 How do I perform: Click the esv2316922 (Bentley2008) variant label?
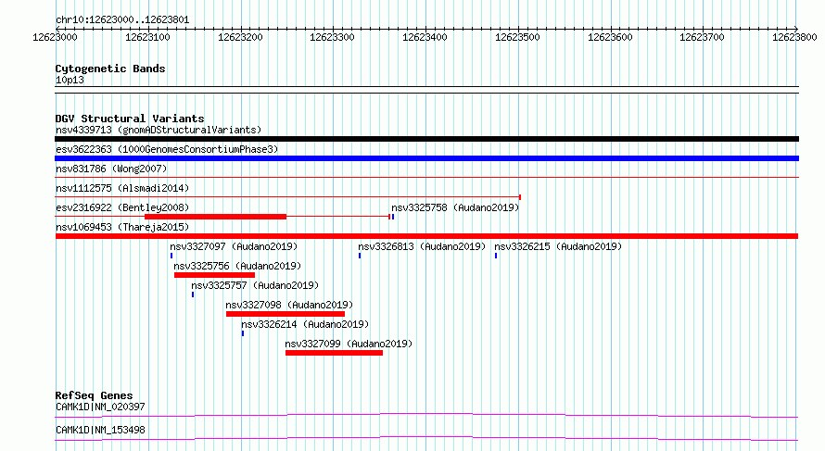122,207
